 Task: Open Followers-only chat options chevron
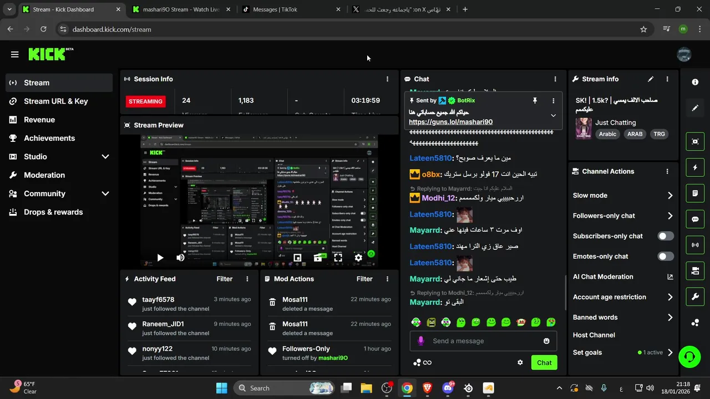(670, 216)
